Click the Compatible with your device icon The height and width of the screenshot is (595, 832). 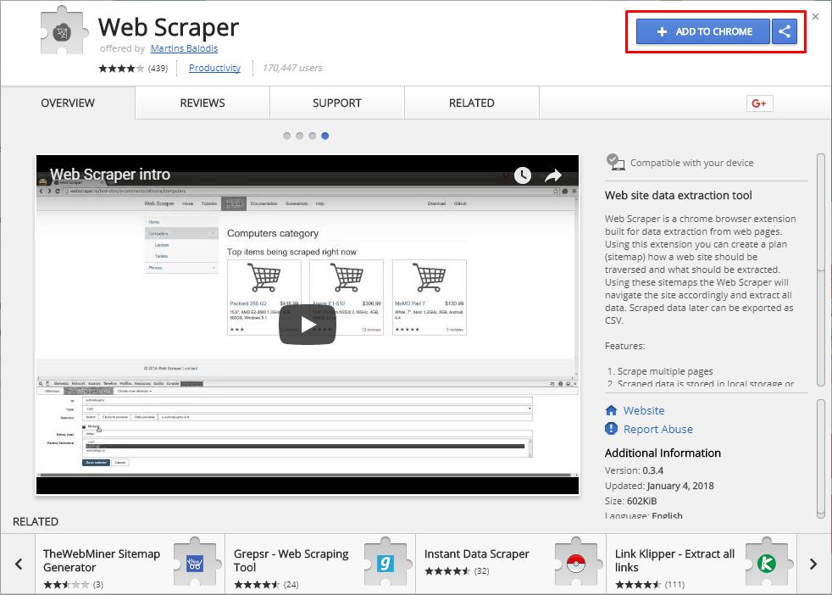tap(615, 162)
